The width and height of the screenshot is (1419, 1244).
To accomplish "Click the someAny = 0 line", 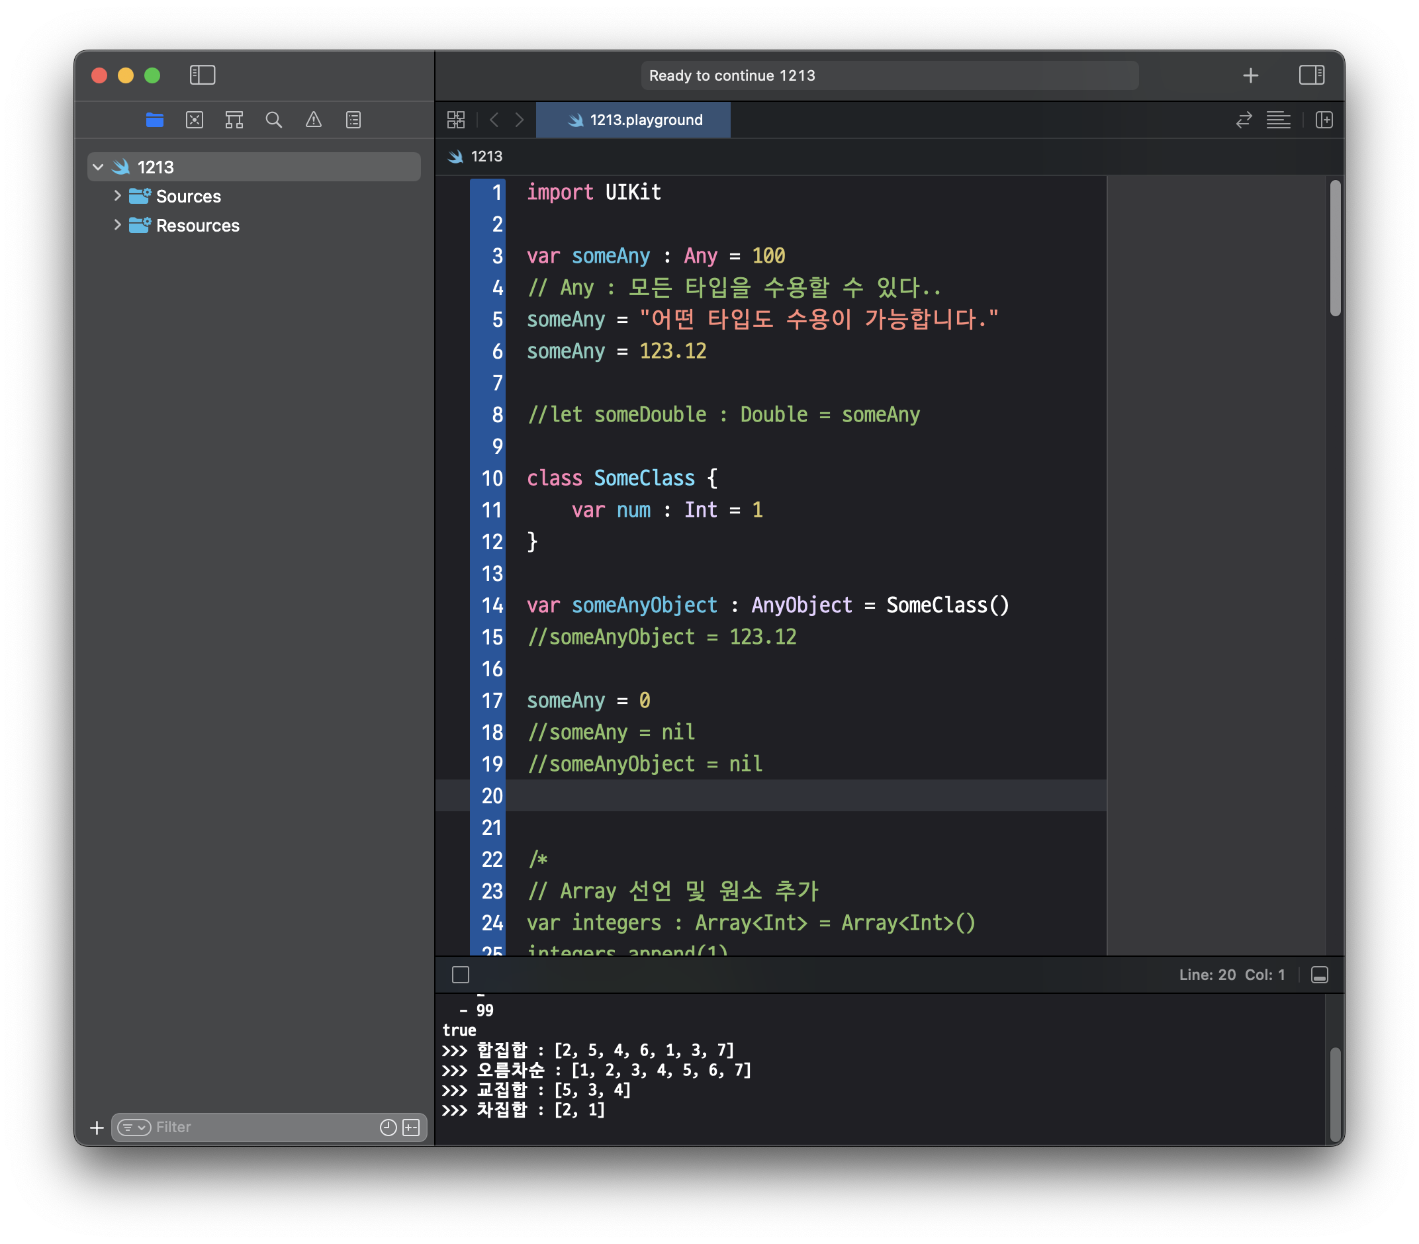I will point(588,701).
